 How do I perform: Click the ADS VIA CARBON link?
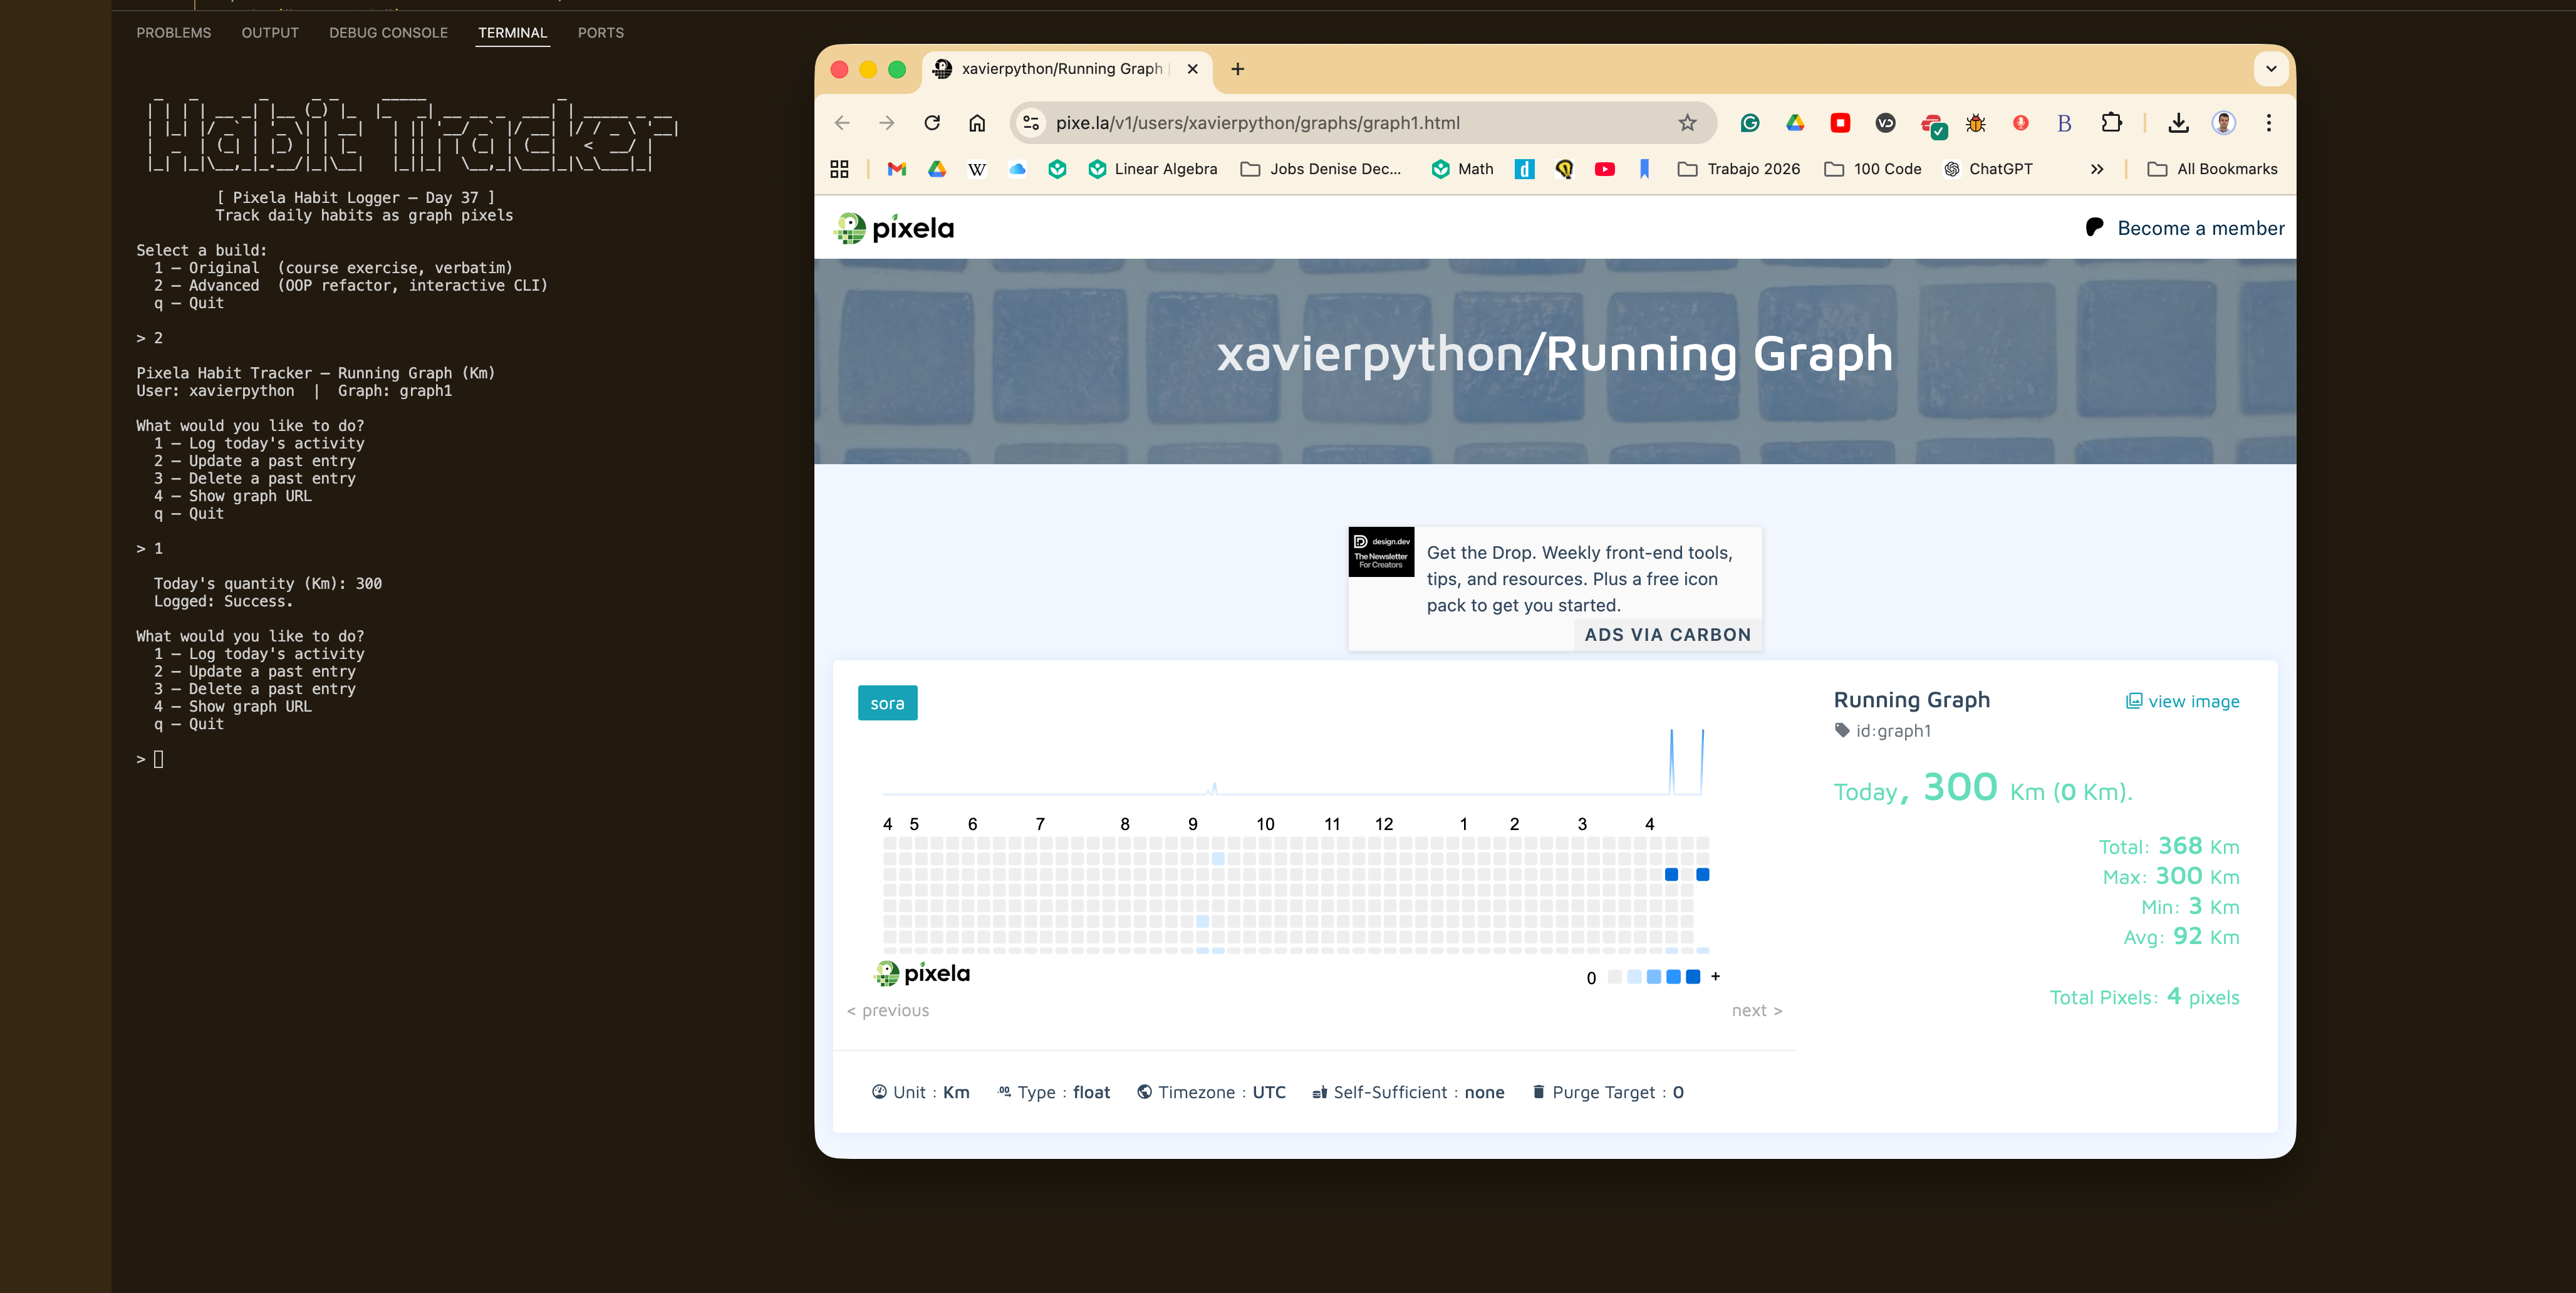coord(1667,634)
